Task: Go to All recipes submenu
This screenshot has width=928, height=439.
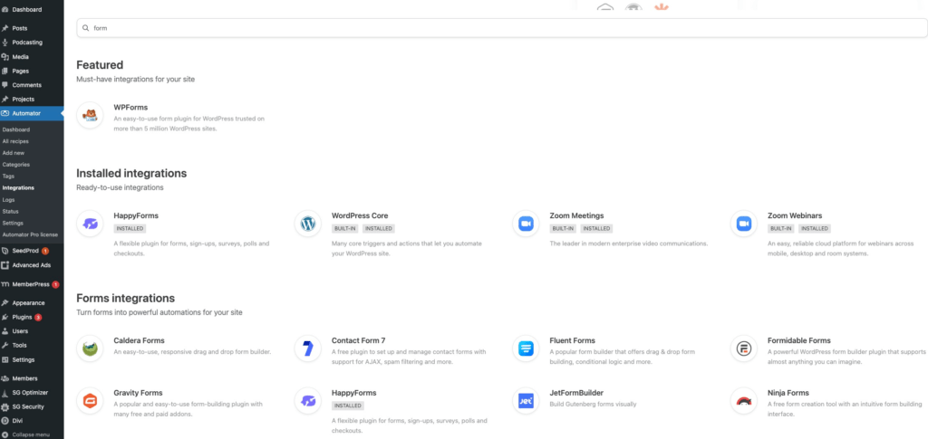Action: coord(15,141)
